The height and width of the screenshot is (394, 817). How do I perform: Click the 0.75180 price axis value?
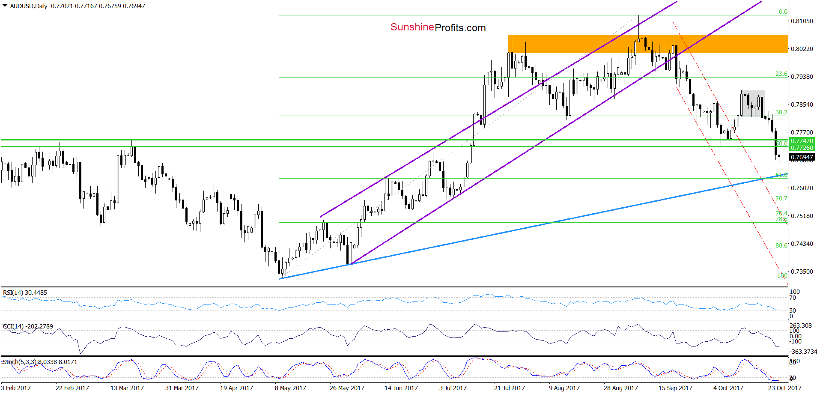(802, 216)
